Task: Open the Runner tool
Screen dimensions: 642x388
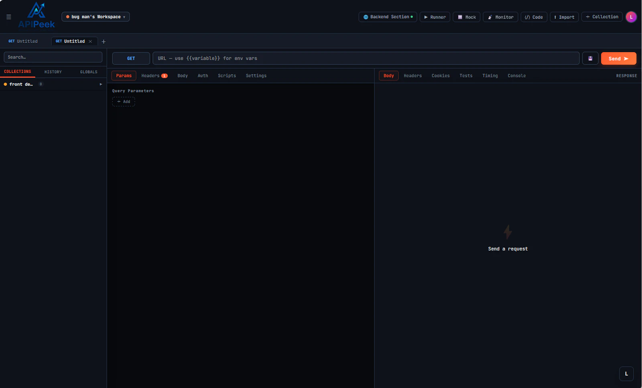Action: click(435, 17)
